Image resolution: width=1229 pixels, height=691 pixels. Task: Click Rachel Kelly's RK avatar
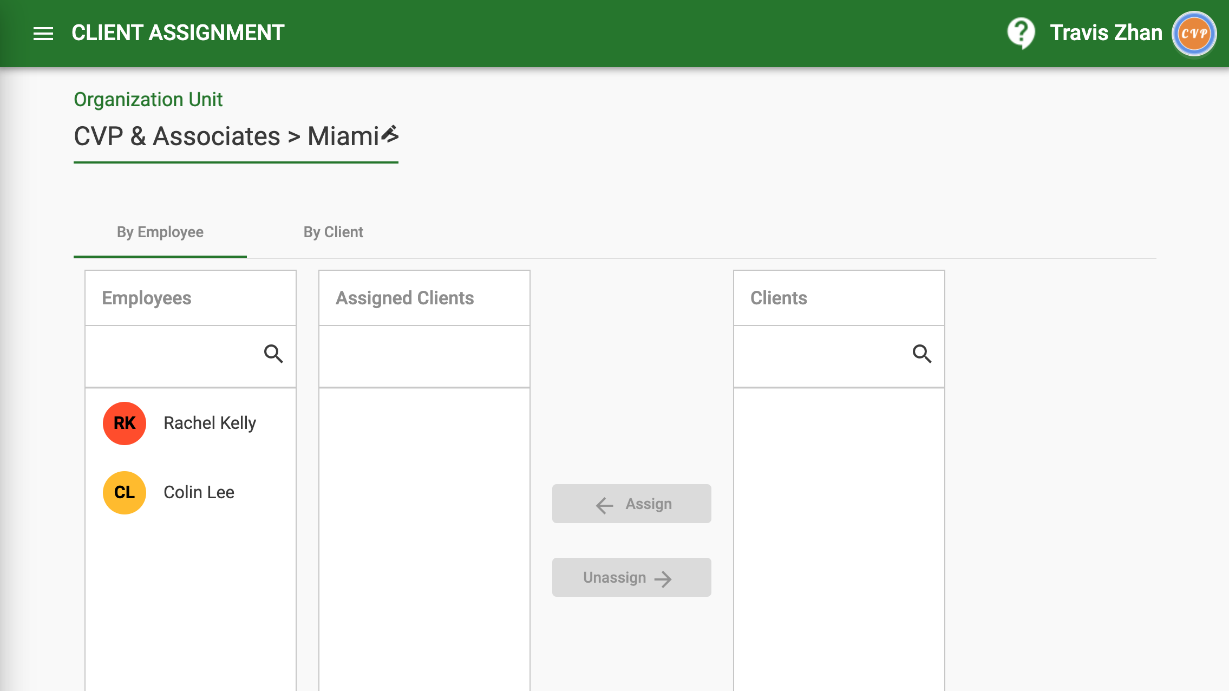pyautogui.click(x=125, y=423)
